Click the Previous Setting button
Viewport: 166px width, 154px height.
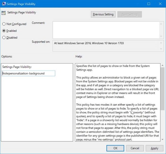tap(103, 14)
